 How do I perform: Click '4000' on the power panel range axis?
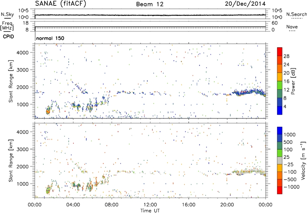coord(23,53)
